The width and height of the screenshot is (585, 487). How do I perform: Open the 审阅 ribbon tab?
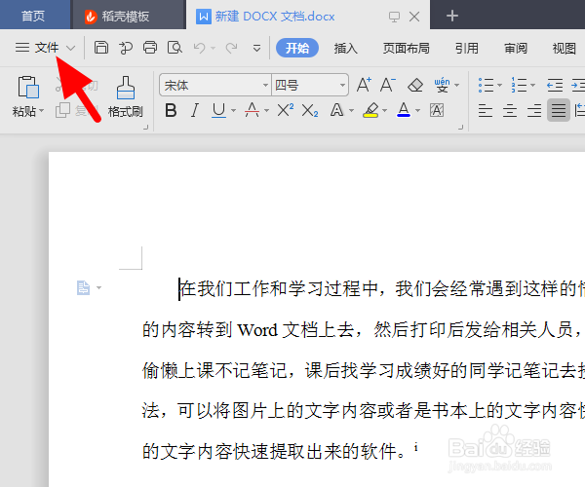coord(515,48)
